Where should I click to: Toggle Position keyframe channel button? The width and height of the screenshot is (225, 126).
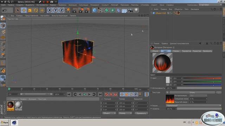pos(122,94)
